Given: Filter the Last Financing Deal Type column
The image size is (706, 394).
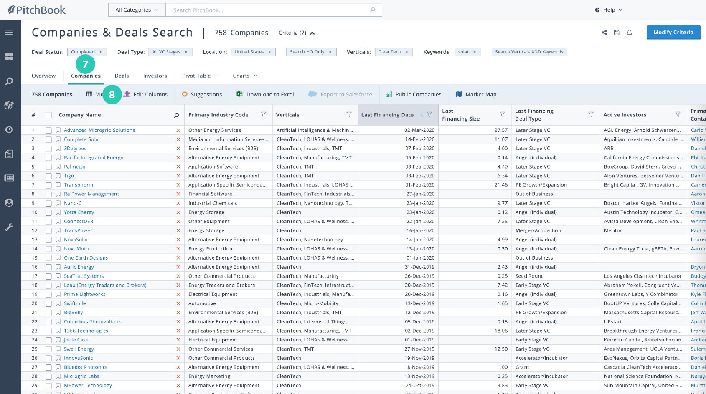Looking at the screenshot, I should click(x=591, y=114).
